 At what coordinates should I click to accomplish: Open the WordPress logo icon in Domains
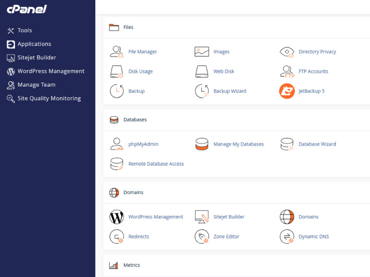[117, 217]
